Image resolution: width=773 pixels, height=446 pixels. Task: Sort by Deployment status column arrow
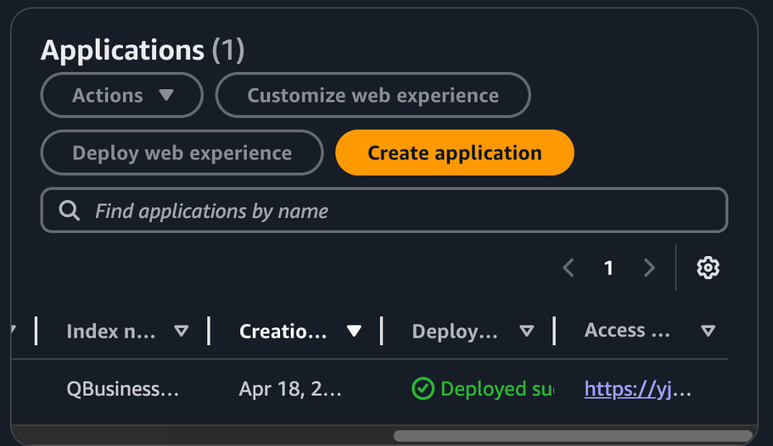pos(527,331)
